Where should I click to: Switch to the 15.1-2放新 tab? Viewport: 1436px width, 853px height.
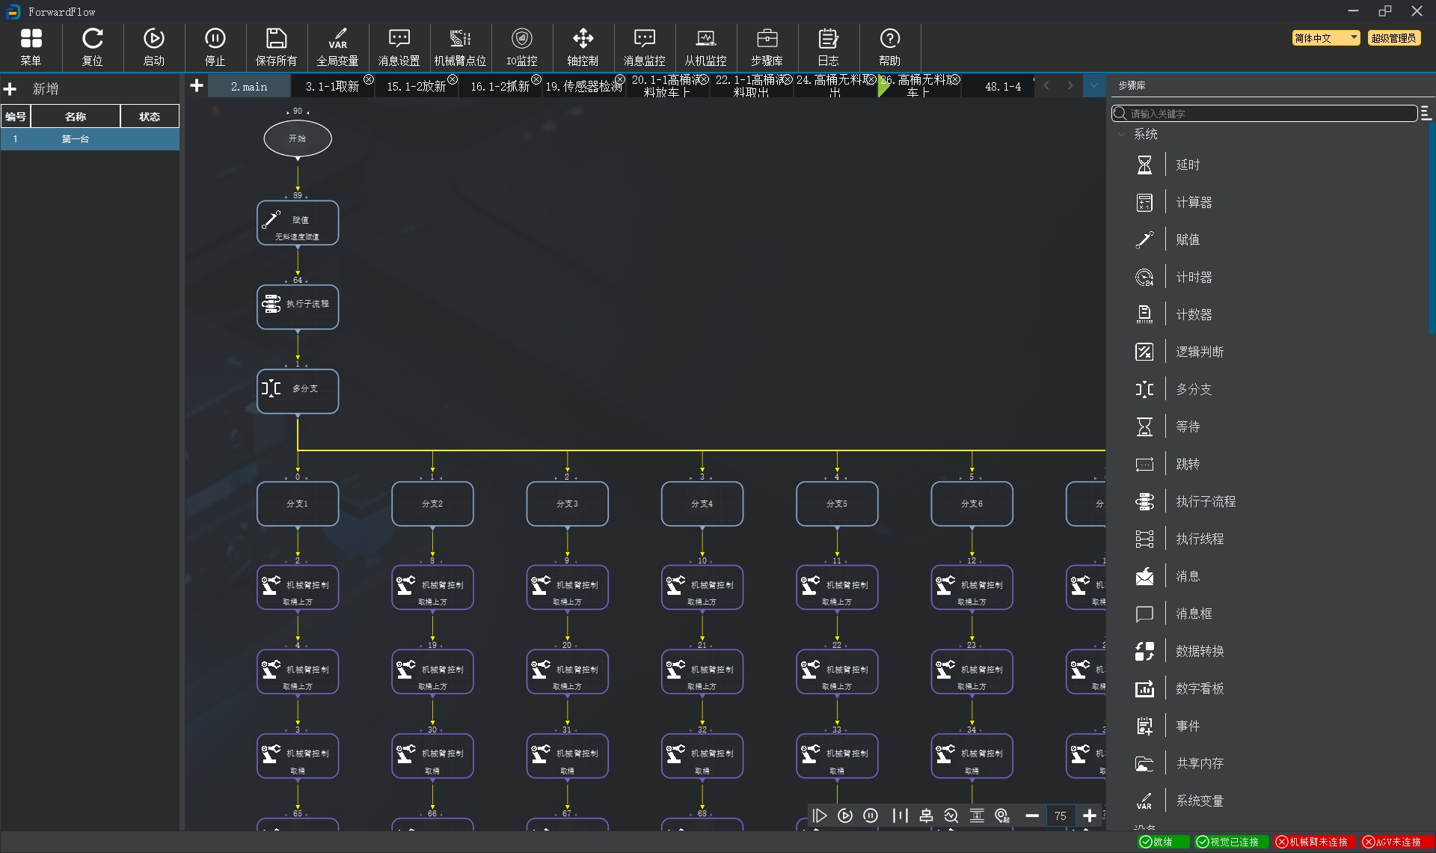[x=416, y=87]
